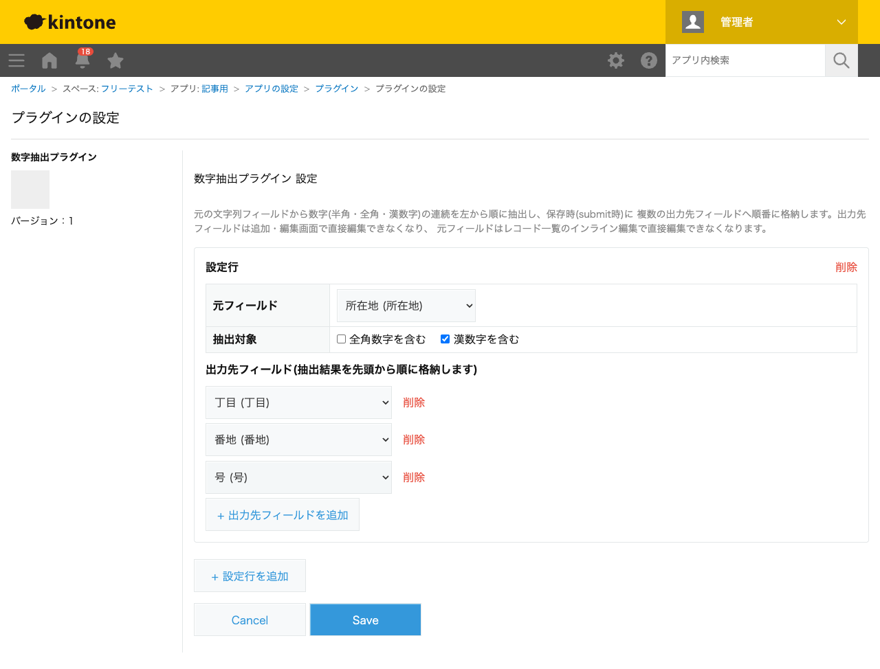Open フリーテスト space breadcrumb link
The width and height of the screenshot is (880, 669).
[127, 89]
